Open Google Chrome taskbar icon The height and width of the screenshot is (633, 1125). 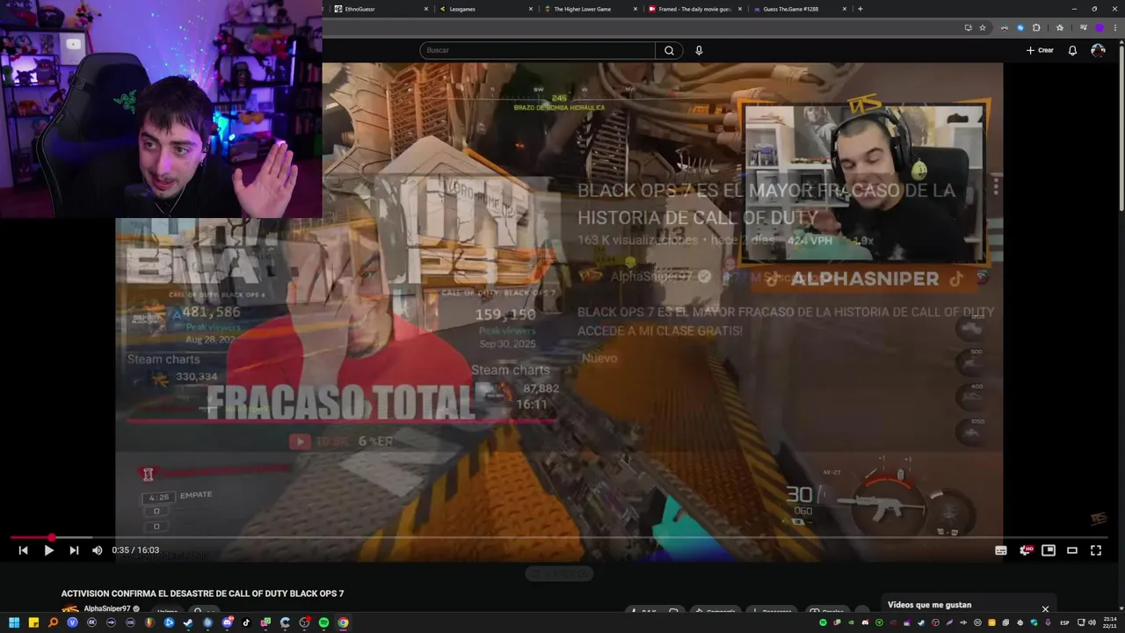tap(343, 622)
